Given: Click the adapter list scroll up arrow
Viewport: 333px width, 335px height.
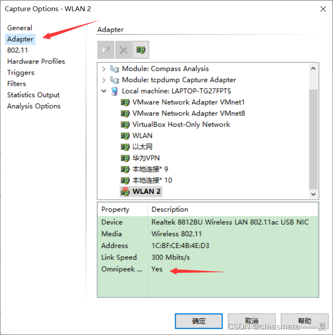Looking at the screenshot, I should click(x=313, y=68).
